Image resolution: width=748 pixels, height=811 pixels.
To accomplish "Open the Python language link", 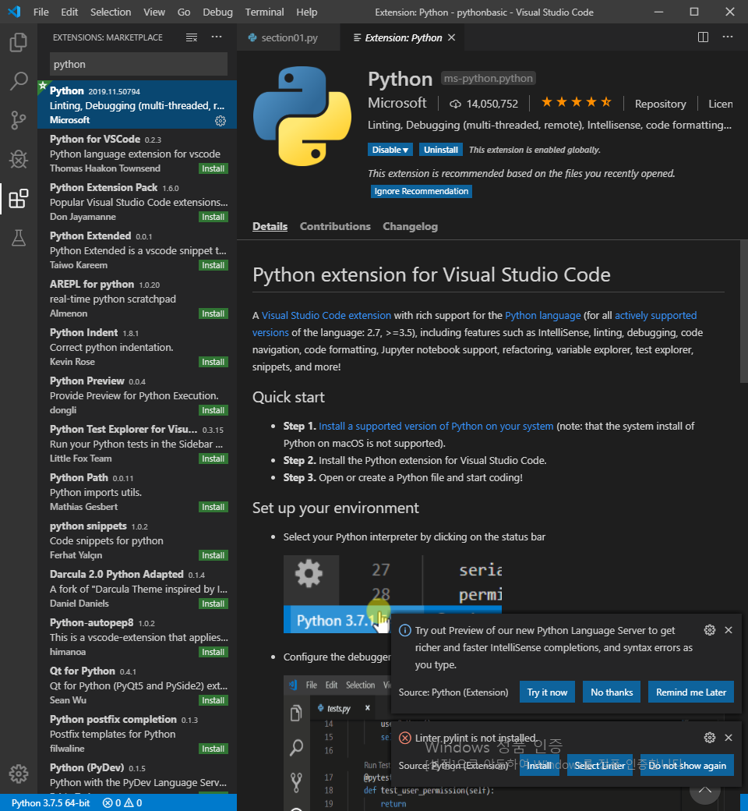I will point(543,316).
